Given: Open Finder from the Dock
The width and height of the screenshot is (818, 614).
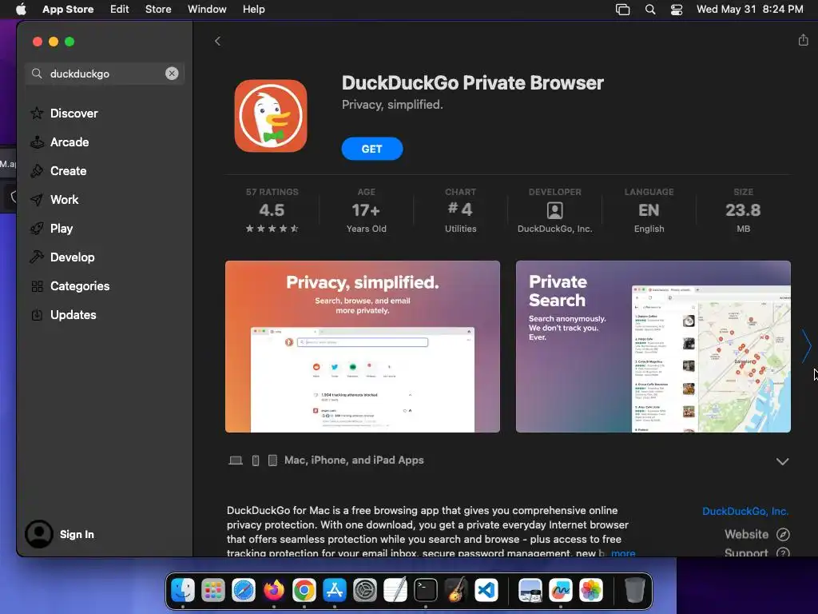Looking at the screenshot, I should (183, 591).
